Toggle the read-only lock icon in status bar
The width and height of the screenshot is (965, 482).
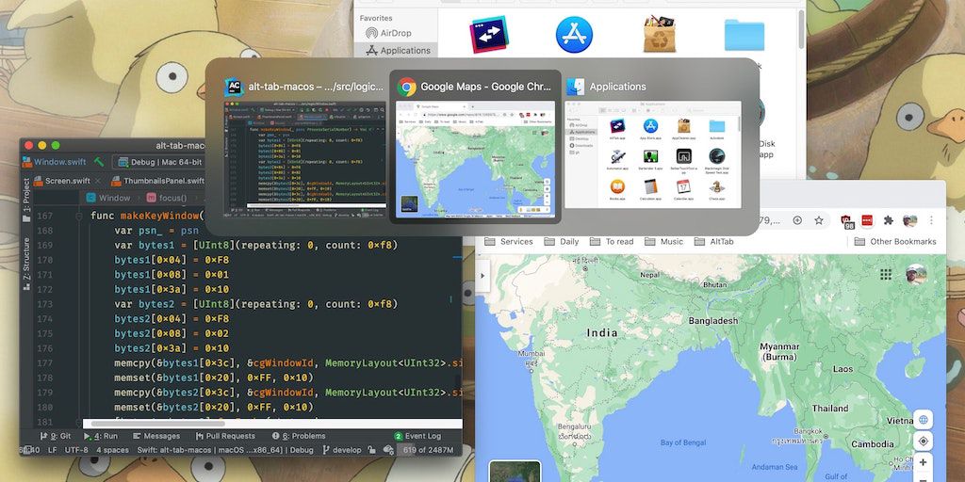(x=372, y=450)
